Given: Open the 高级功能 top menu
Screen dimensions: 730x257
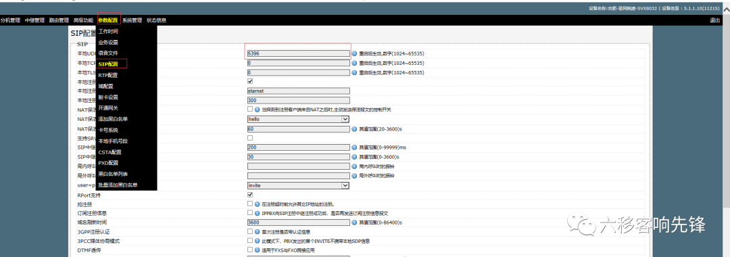Looking at the screenshot, I should tap(83, 20).
